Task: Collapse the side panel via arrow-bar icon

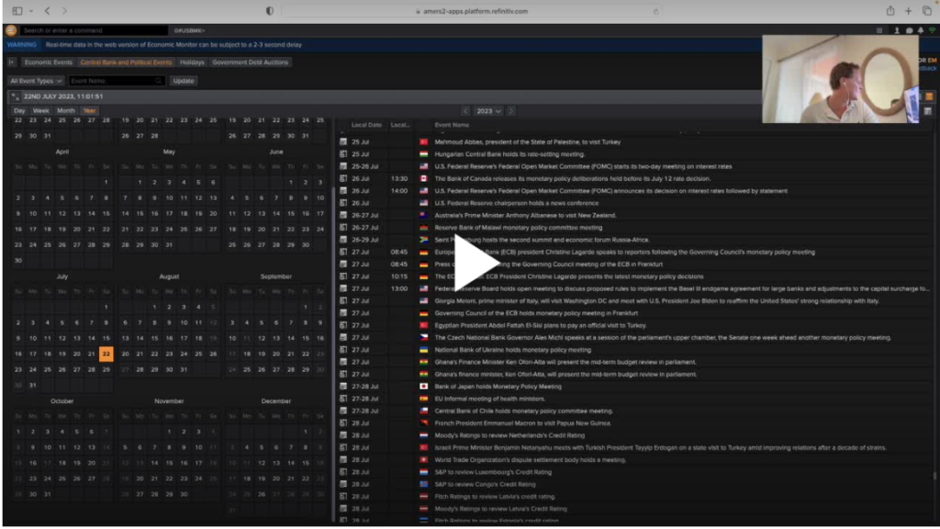Action: [x=11, y=62]
